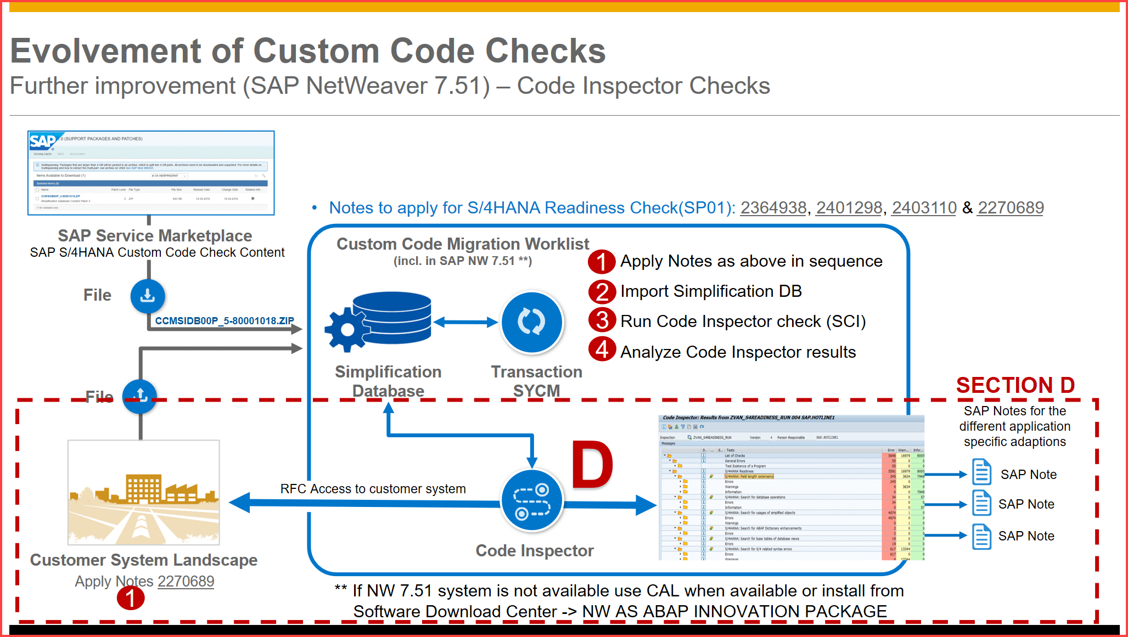The width and height of the screenshot is (1128, 637).
Task: Click the file download icon under SAP Service Marketplace
Action: coord(148,296)
